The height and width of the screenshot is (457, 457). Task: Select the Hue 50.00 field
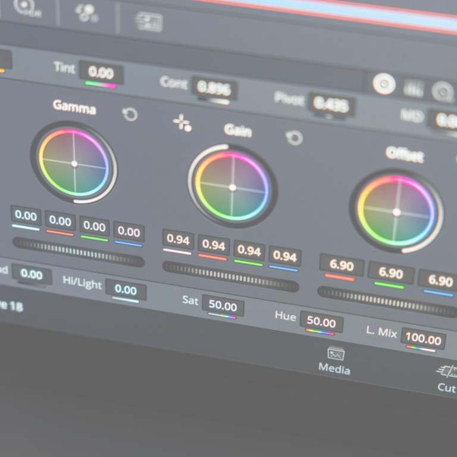click(x=321, y=322)
